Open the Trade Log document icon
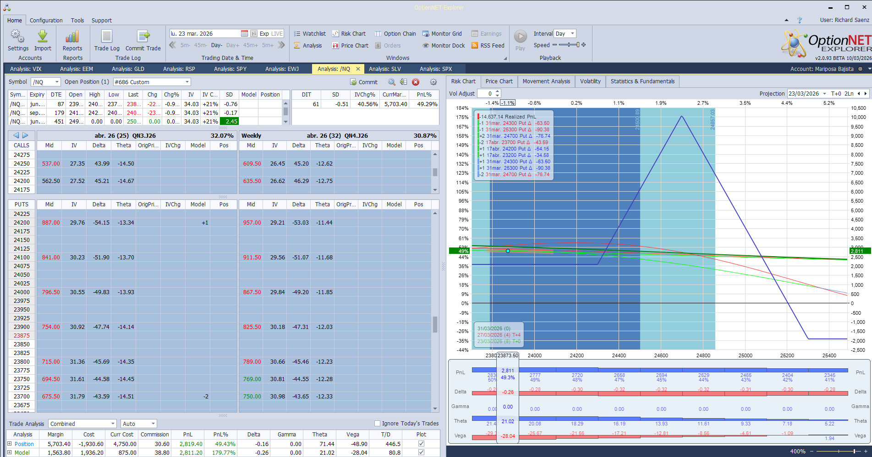This screenshot has width=872, height=457. [107, 40]
